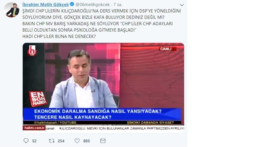Open the @06melihgokcek handle
The height and width of the screenshot is (147, 256).
(93, 5)
